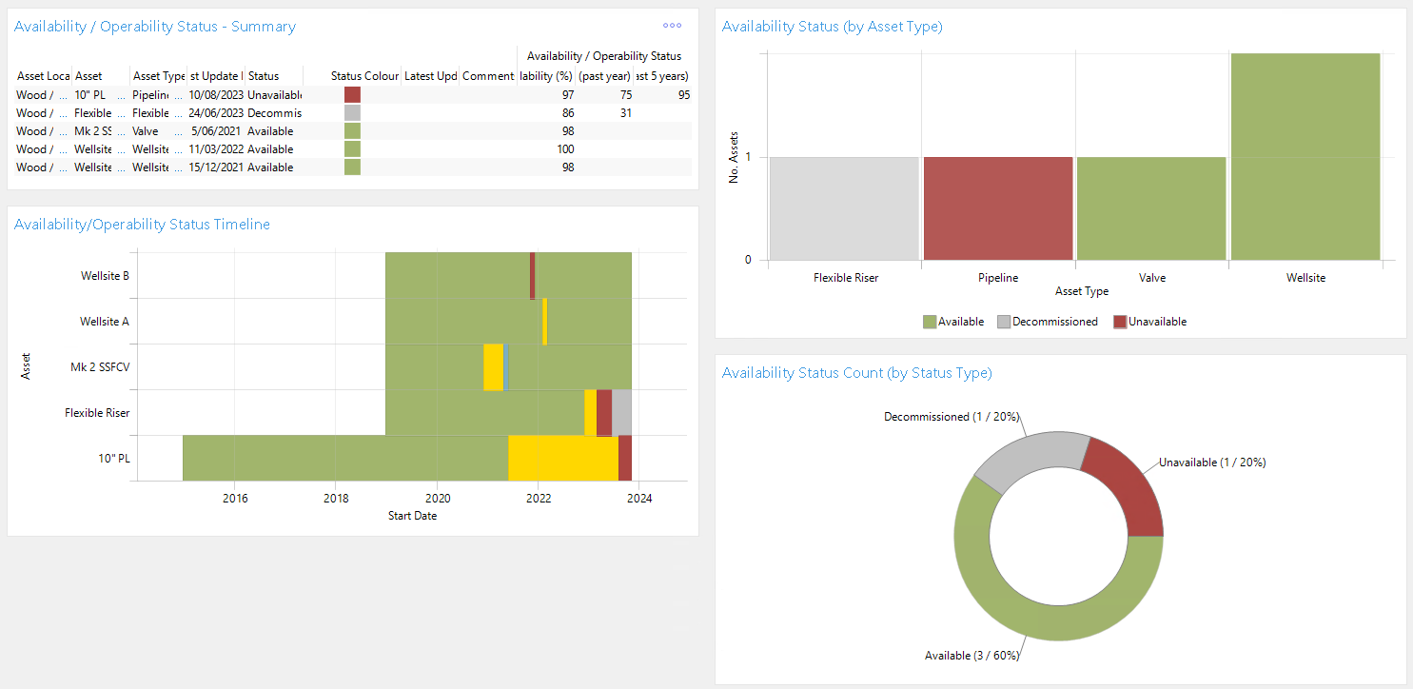The height and width of the screenshot is (689, 1413).
Task: Click the Availability/Operability Status Timeline title
Action: click(x=142, y=225)
